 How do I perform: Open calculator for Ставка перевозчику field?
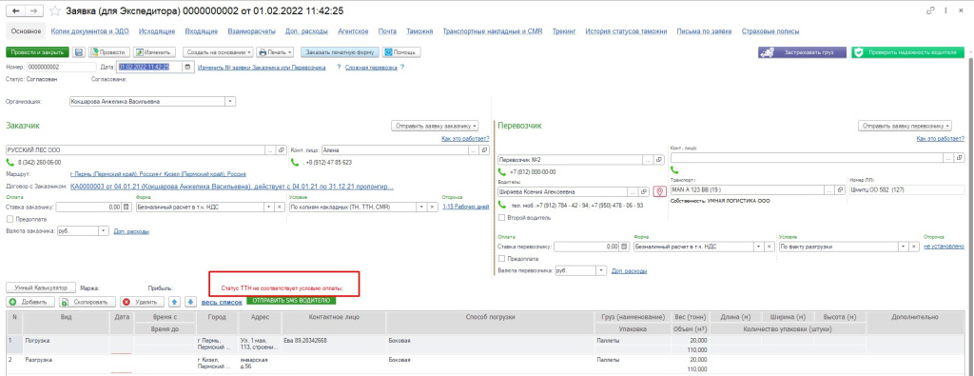[624, 247]
